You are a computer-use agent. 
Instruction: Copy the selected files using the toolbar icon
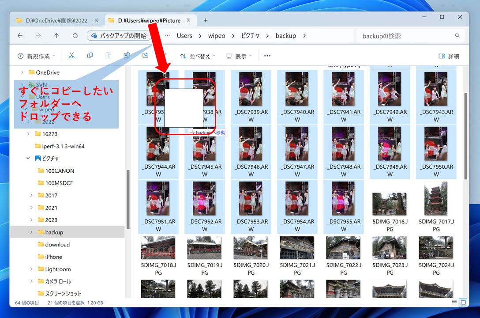coord(90,56)
